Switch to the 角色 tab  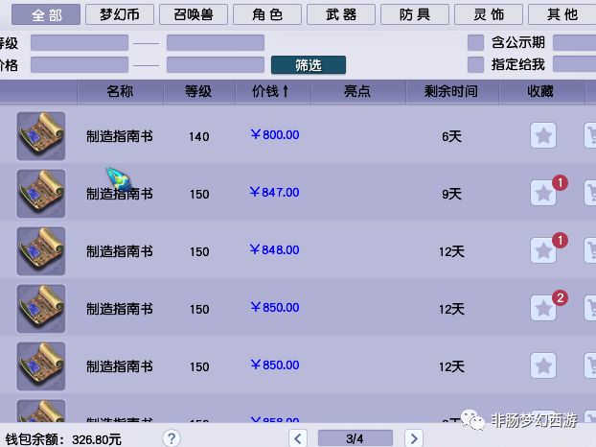point(267,14)
